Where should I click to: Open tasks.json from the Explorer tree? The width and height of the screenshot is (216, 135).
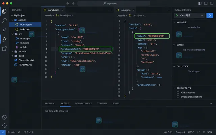(x=25, y=29)
